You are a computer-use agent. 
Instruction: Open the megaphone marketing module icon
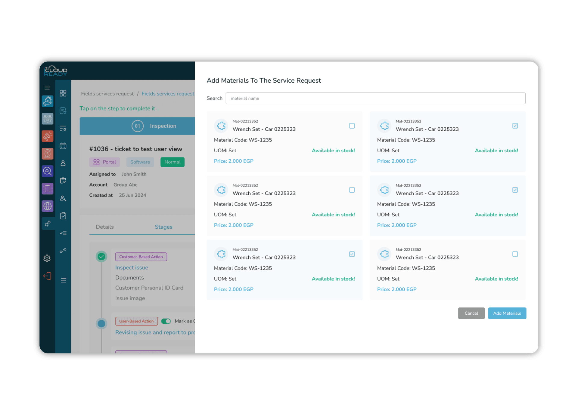47,136
